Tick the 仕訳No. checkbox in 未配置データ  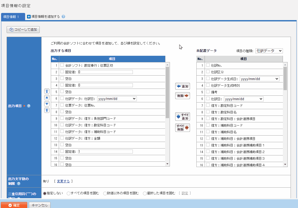(x=208, y=65)
